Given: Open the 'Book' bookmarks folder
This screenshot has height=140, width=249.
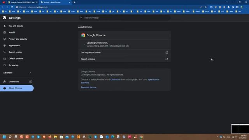Looking at the screenshot, I should pyautogui.click(x=205, y=12).
